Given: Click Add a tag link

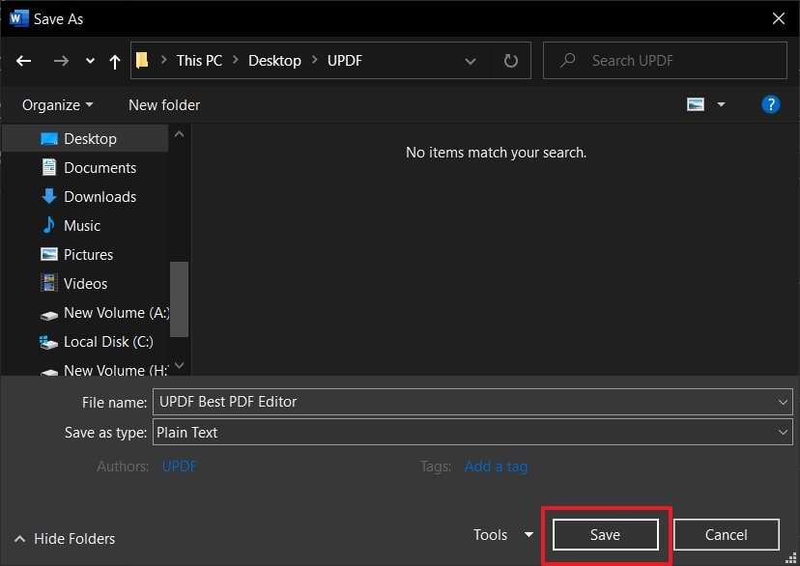Looking at the screenshot, I should click(x=496, y=466).
